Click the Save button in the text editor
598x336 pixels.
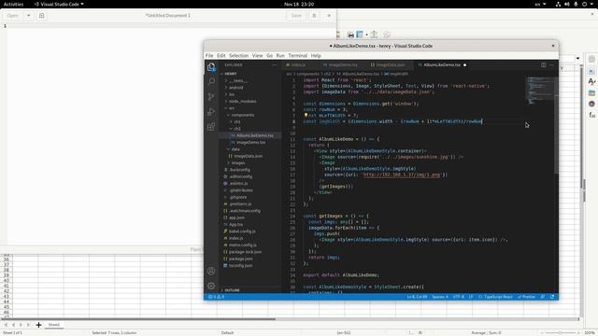pyautogui.click(x=296, y=16)
